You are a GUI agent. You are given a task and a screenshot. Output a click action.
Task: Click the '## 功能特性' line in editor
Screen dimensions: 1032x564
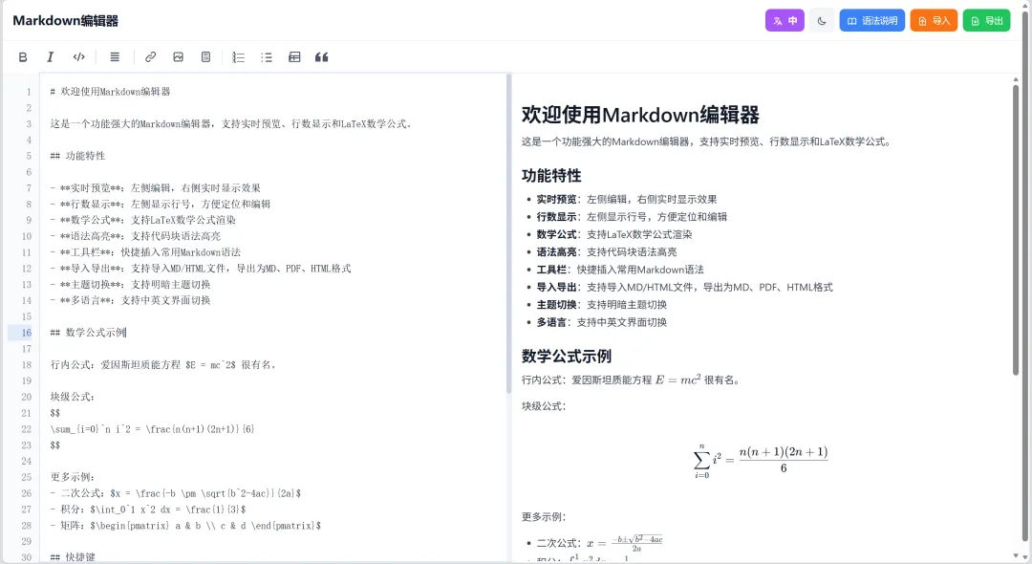click(x=77, y=156)
